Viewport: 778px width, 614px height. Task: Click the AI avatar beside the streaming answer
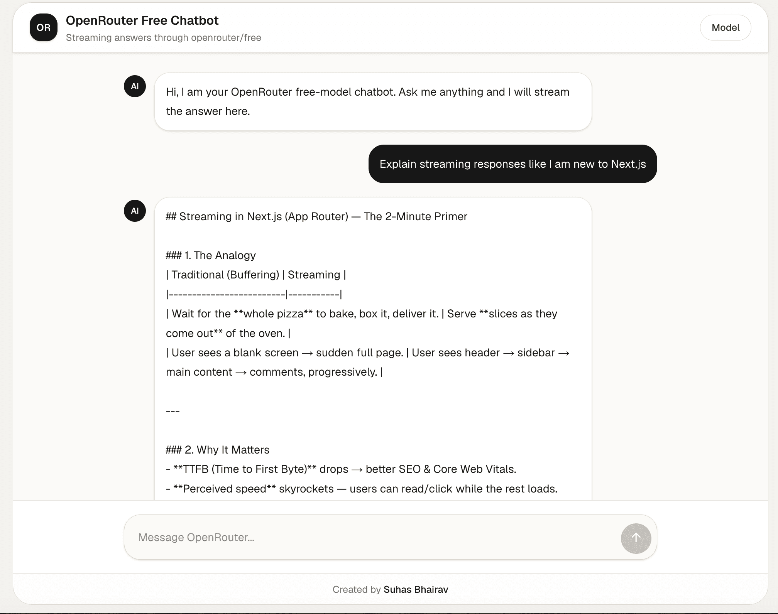(x=135, y=211)
